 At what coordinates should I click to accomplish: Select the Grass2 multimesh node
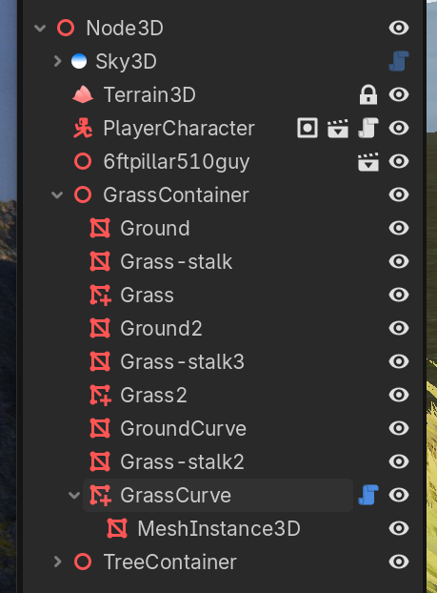(x=153, y=396)
